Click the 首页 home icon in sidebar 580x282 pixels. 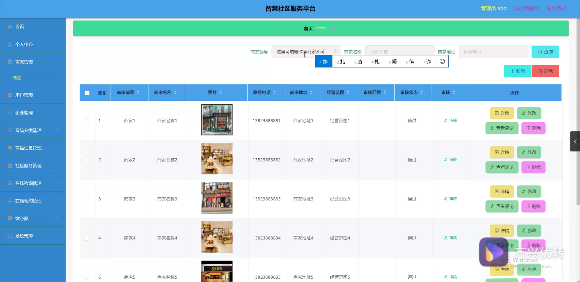tap(10, 27)
